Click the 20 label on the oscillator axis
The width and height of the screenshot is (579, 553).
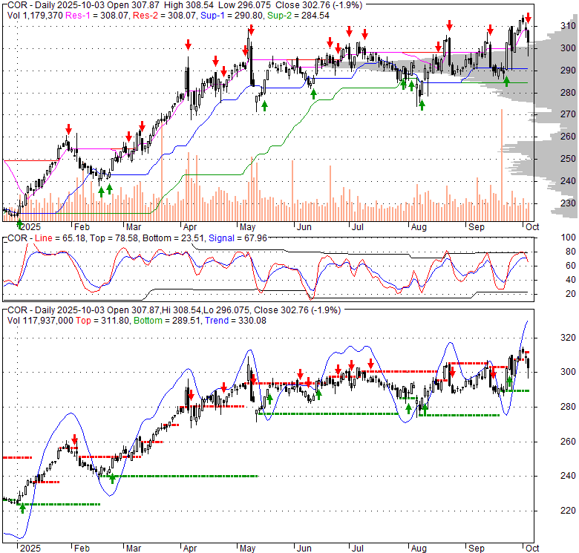point(571,294)
